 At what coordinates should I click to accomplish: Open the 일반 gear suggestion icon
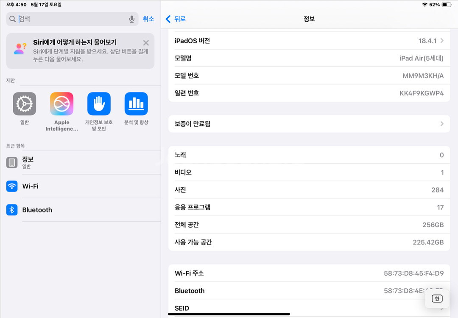(x=25, y=103)
